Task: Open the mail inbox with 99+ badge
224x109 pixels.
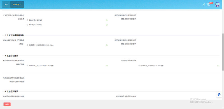Action: [209, 4]
